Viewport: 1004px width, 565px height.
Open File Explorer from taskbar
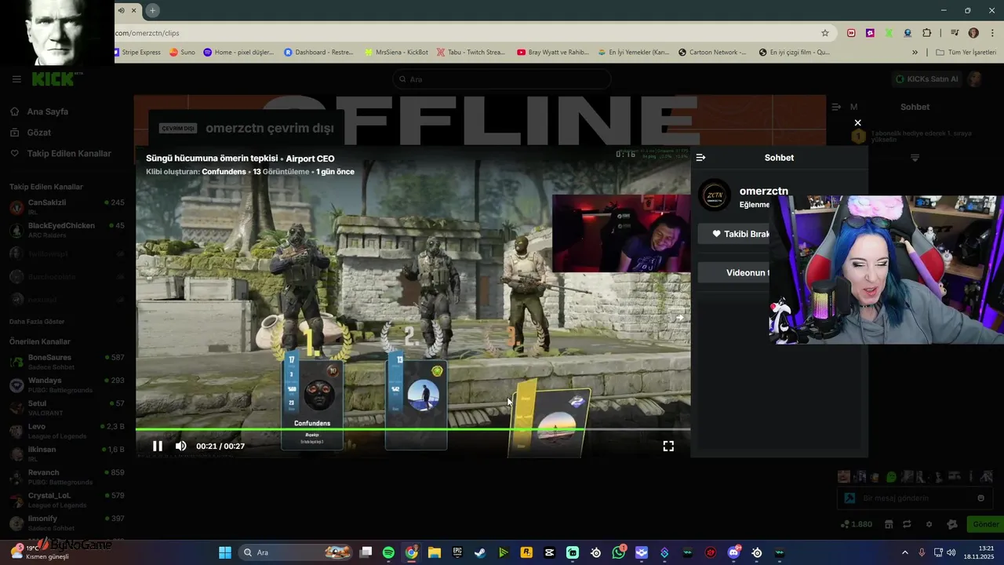[x=434, y=552]
